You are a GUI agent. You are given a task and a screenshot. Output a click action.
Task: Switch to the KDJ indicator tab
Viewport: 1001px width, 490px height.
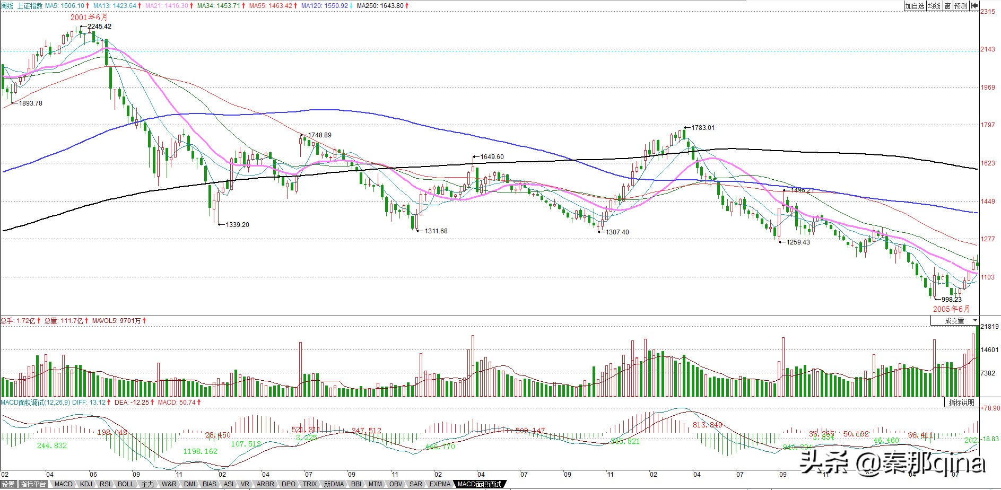click(86, 484)
